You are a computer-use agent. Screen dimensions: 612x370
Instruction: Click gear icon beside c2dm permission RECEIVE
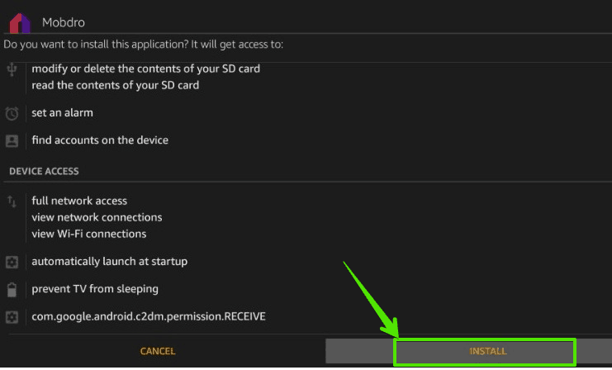pyautogui.click(x=12, y=317)
